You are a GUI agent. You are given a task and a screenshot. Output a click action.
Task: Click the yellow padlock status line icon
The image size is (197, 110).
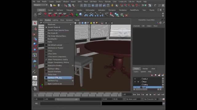112,5
